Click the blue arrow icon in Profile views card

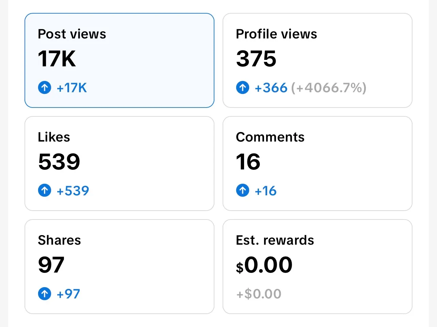242,87
